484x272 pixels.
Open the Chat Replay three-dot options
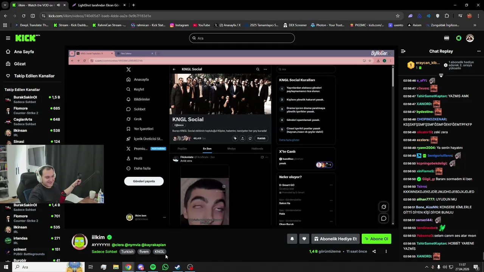click(479, 51)
